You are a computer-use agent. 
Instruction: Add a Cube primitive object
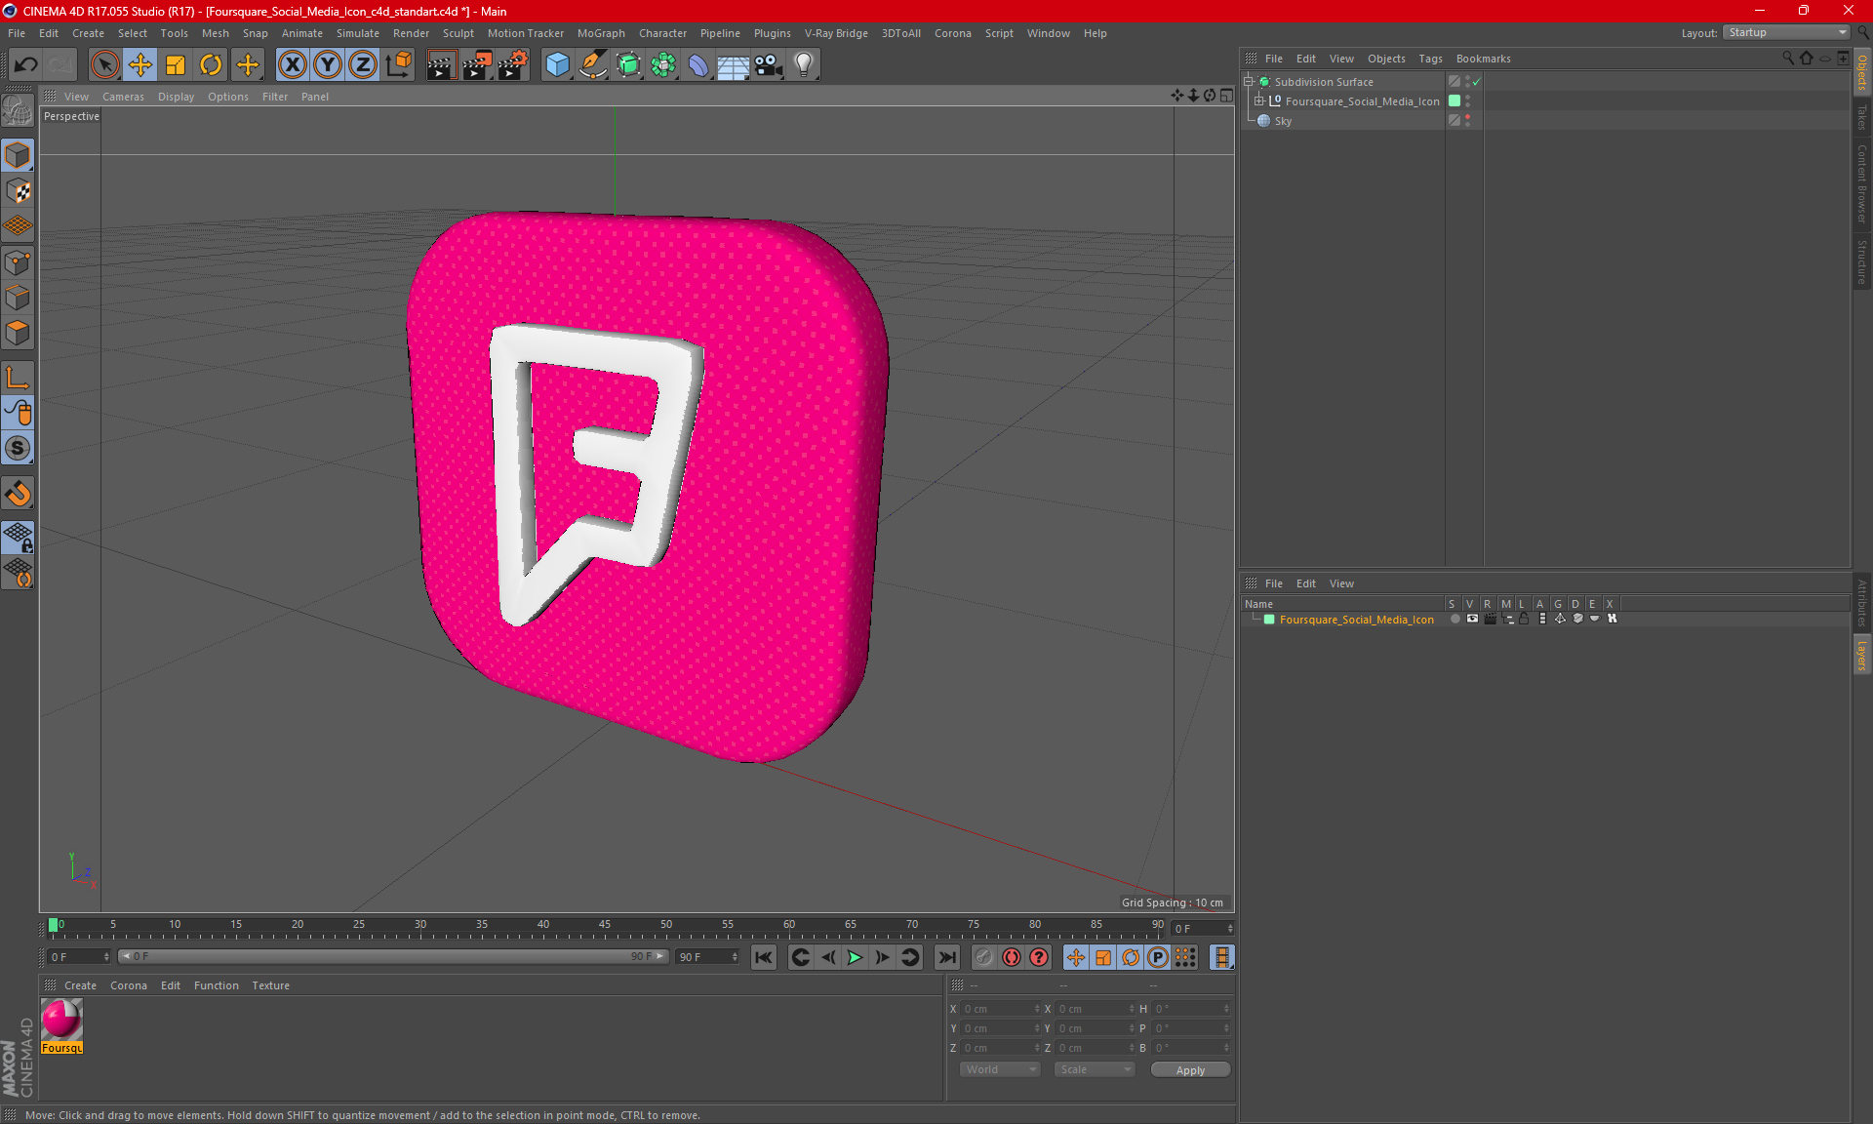[x=557, y=65]
